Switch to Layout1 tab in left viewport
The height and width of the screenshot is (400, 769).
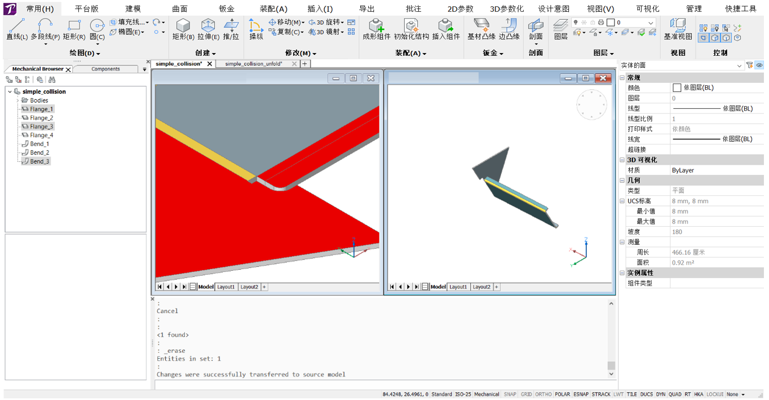pos(226,287)
